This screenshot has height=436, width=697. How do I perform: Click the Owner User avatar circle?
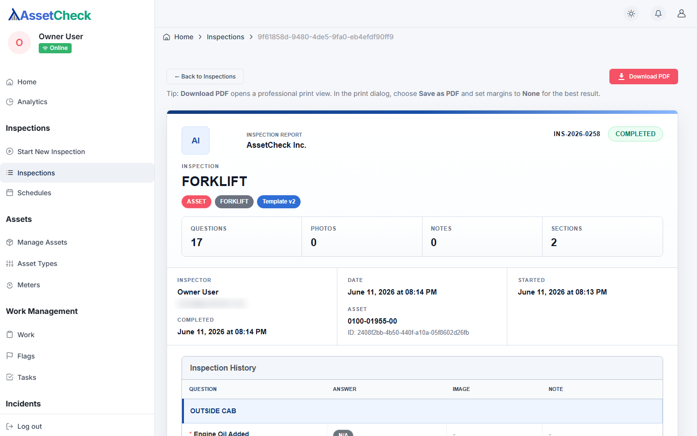(19, 43)
